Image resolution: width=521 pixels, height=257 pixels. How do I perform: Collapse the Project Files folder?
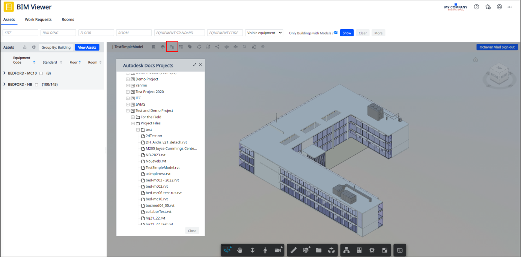(133, 123)
